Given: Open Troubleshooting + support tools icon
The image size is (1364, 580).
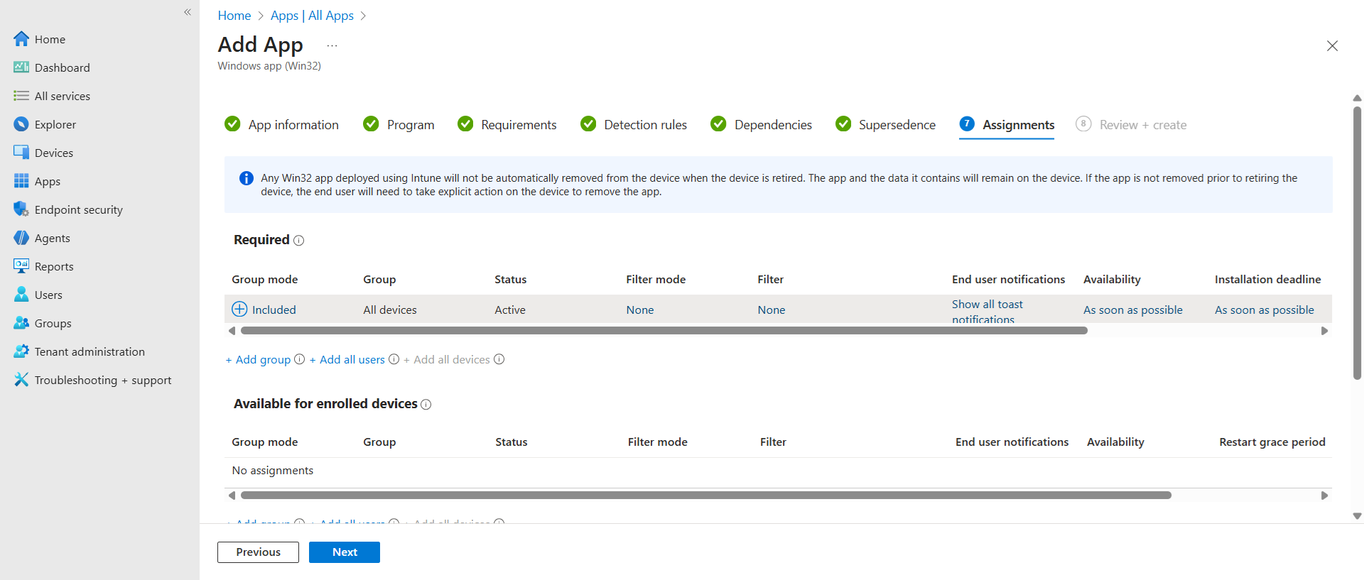Looking at the screenshot, I should tap(21, 380).
